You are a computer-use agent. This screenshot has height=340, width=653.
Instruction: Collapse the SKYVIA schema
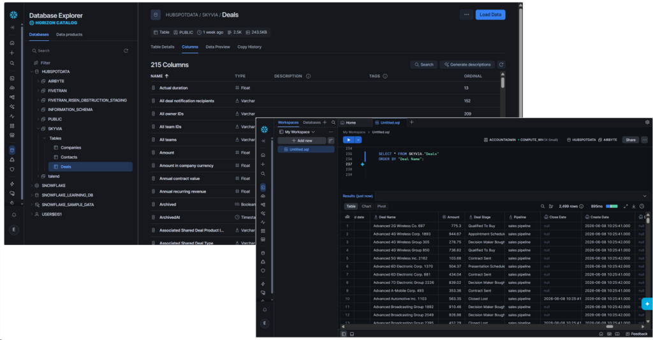pyautogui.click(x=38, y=129)
